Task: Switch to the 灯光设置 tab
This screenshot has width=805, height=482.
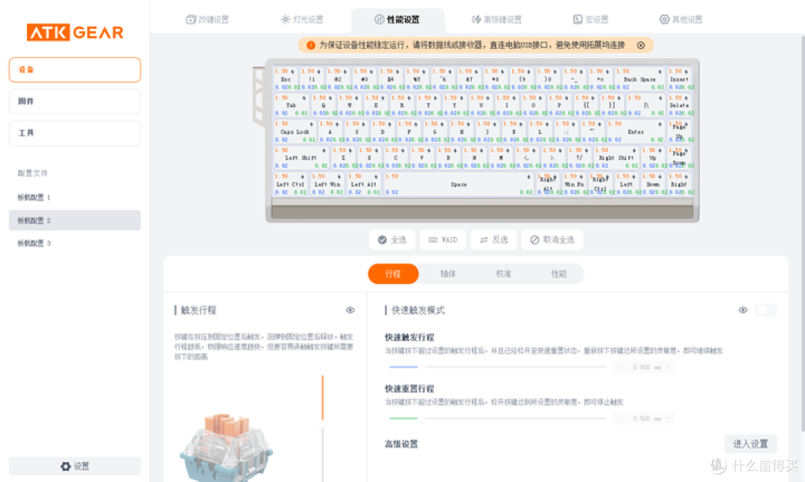Action: pyautogui.click(x=302, y=19)
